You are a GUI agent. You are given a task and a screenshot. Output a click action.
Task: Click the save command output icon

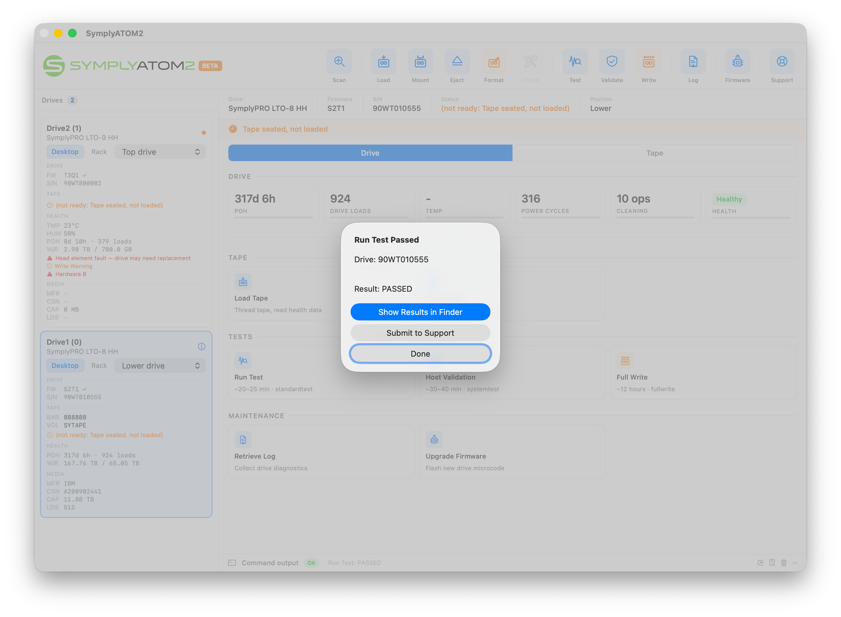pyautogui.click(x=772, y=563)
